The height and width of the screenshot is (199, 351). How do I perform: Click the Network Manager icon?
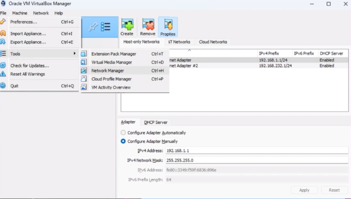84,71
